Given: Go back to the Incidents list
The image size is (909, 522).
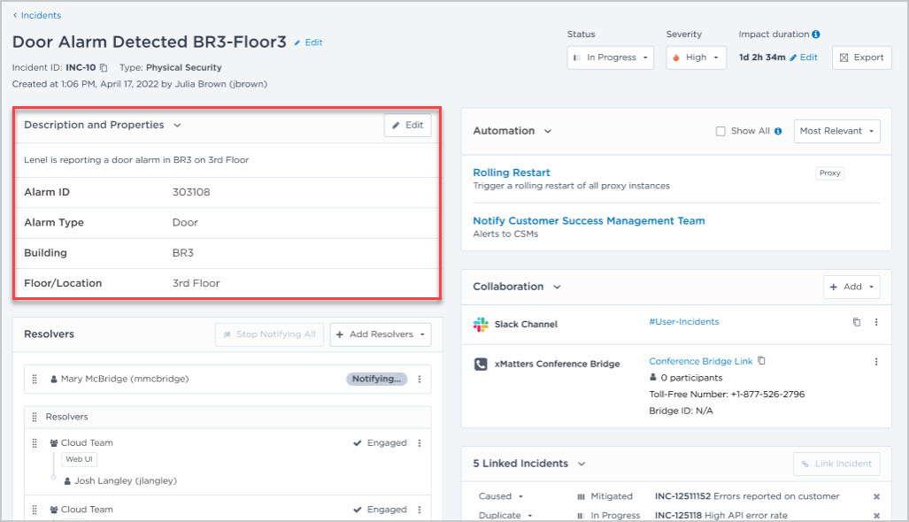Looking at the screenshot, I should 37,16.
